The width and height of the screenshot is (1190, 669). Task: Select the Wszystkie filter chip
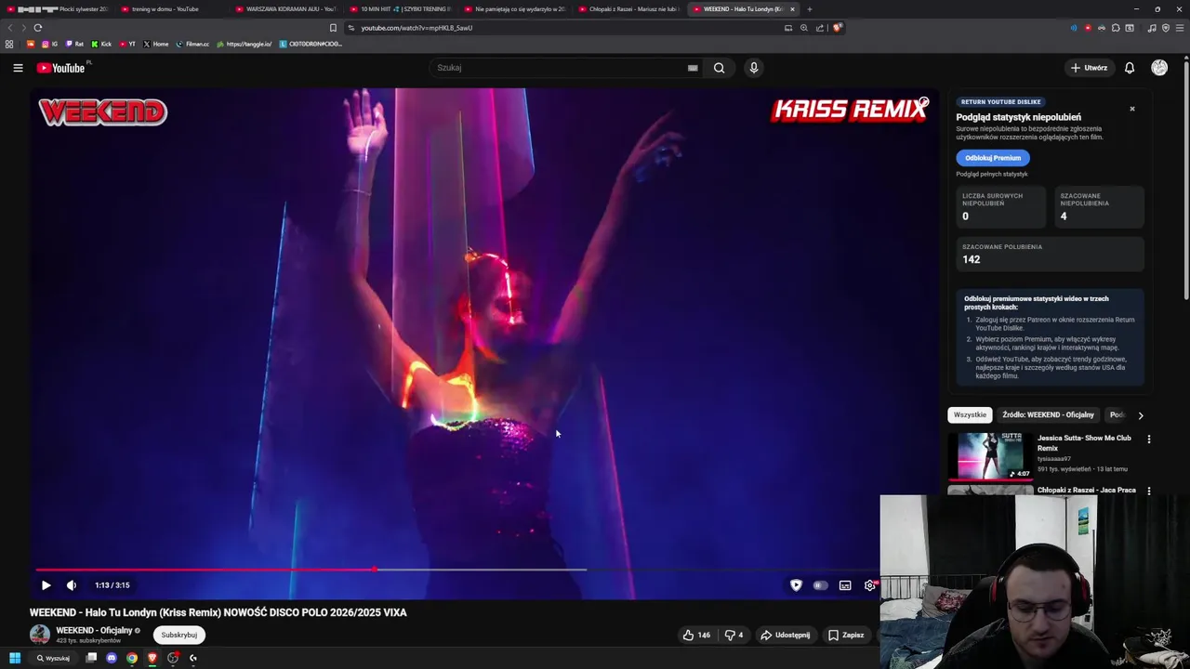[970, 415]
